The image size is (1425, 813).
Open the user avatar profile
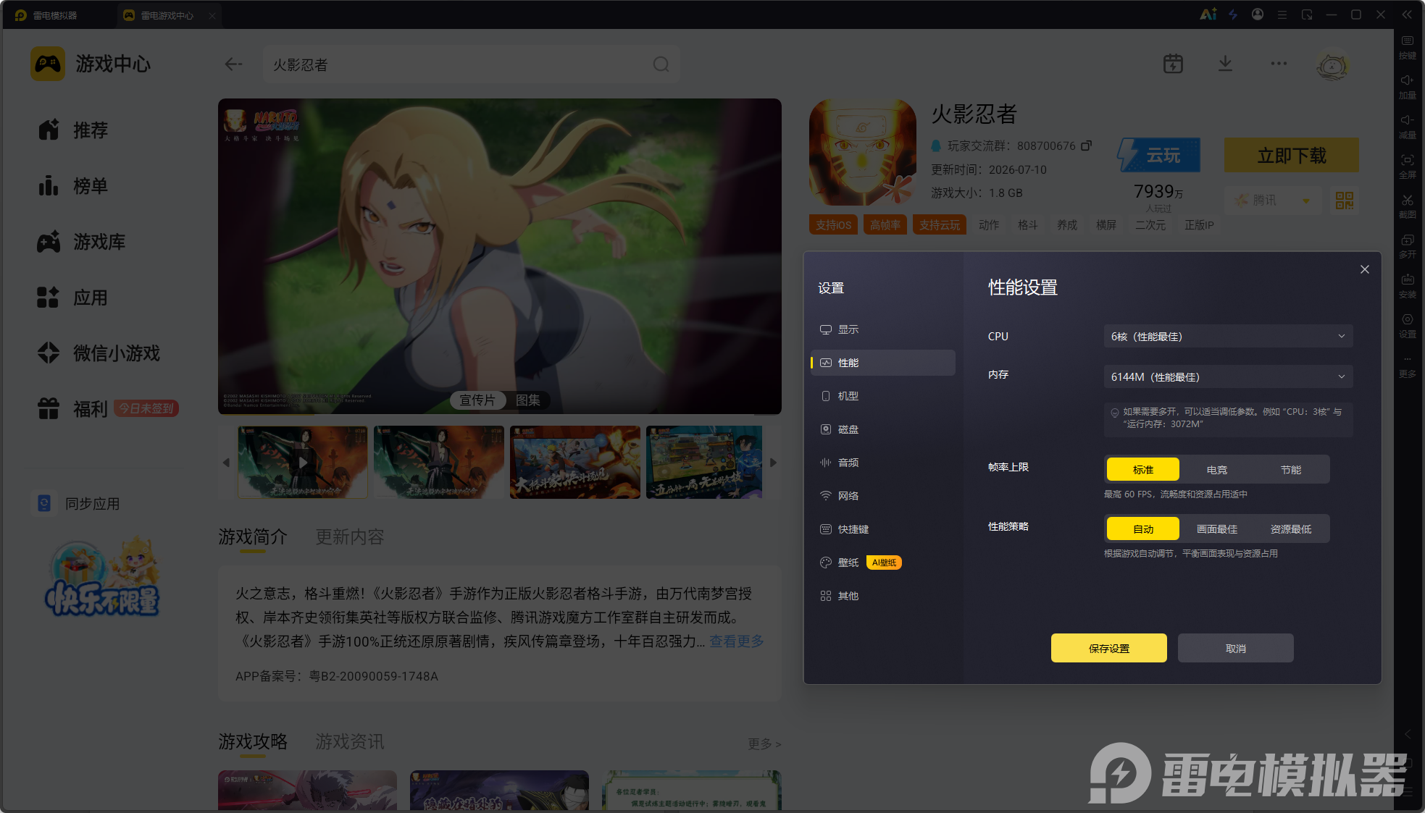pyautogui.click(x=1332, y=65)
